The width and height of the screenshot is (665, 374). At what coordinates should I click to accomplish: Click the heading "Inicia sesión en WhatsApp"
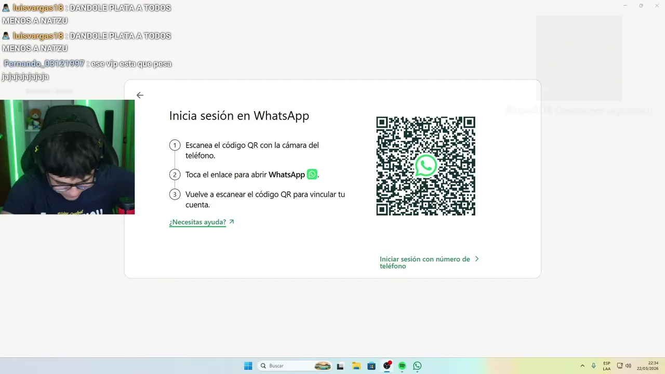click(239, 115)
